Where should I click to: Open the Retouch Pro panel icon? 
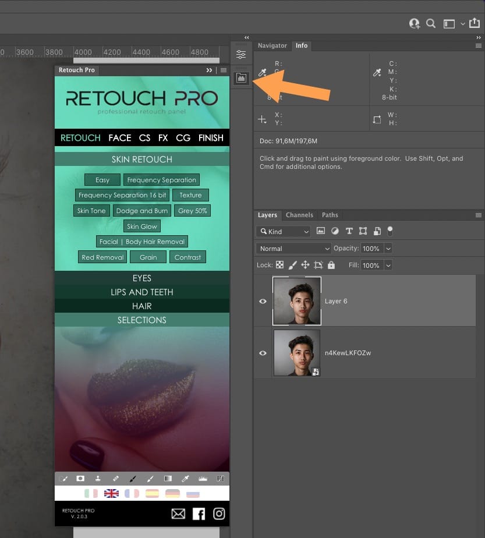[x=241, y=78]
